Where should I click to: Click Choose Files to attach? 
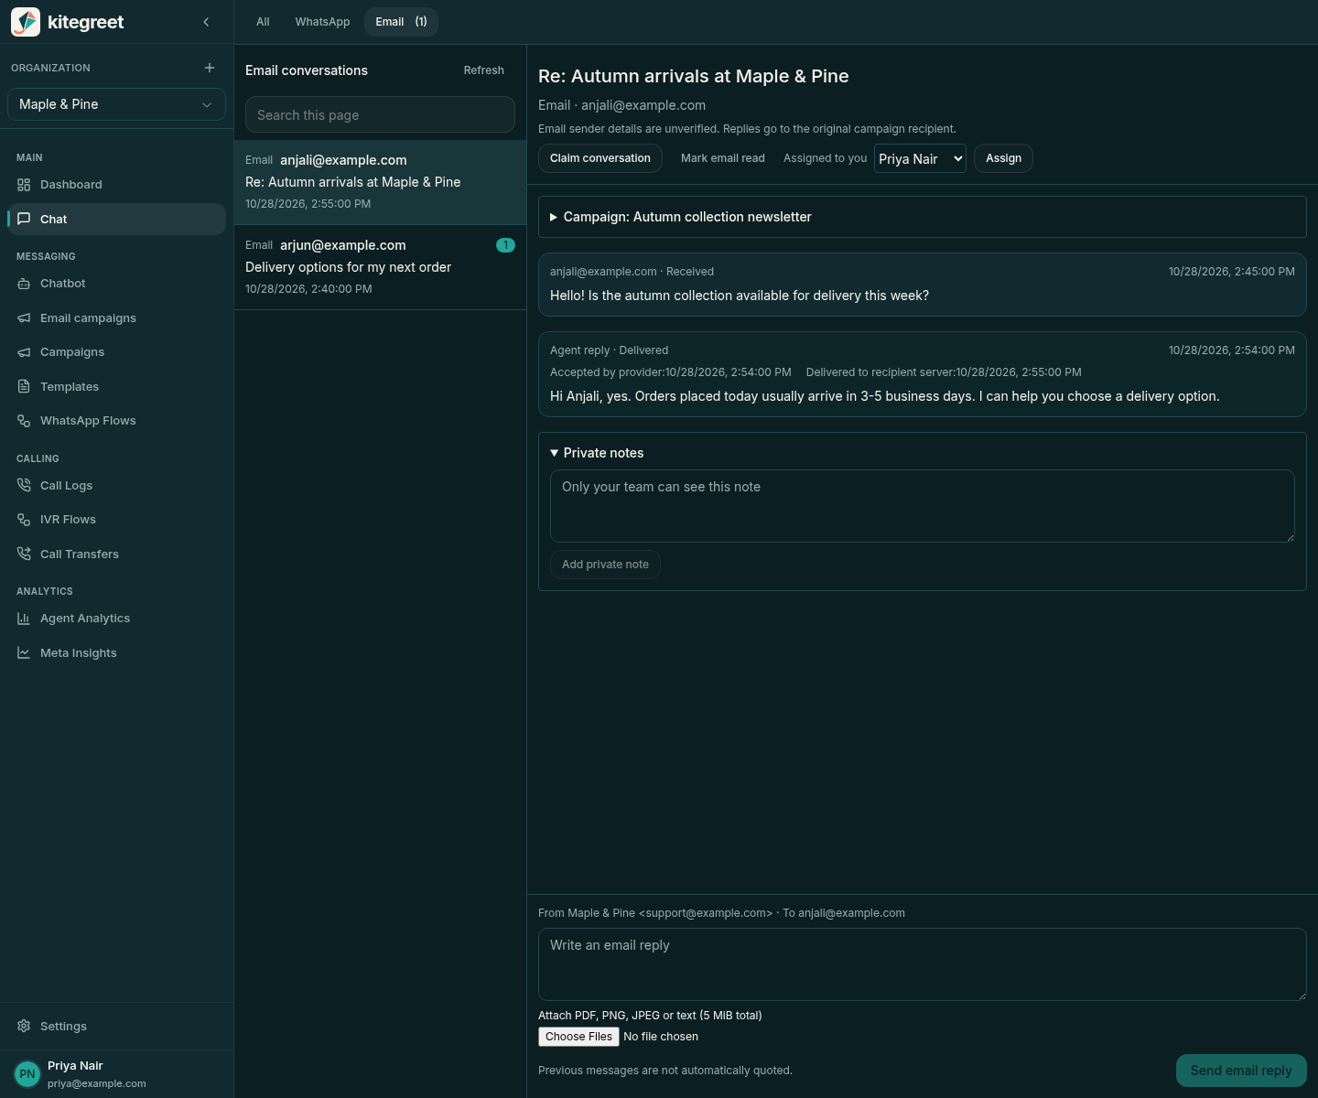point(579,1037)
